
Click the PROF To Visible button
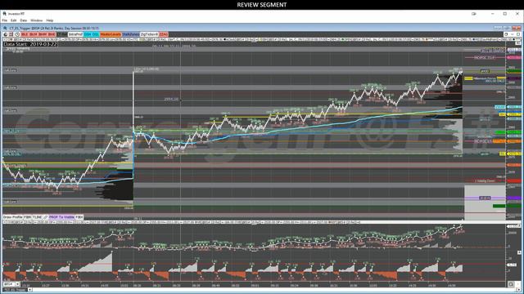coord(62,217)
